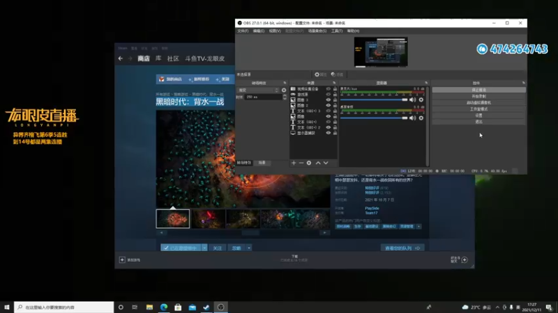Go back in the Steam window
Screen dimensions: 558x313
coord(121,58)
